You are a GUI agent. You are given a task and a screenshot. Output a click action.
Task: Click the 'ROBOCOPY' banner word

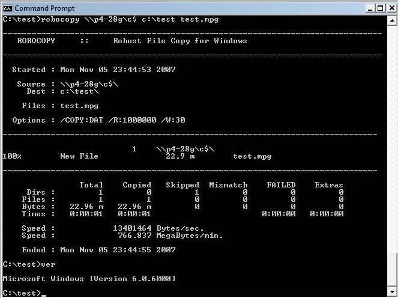(x=36, y=41)
